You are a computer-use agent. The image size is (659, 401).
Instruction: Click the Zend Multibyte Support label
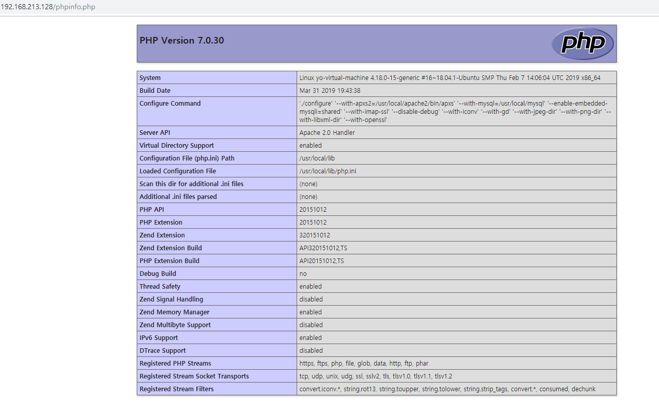(175, 325)
